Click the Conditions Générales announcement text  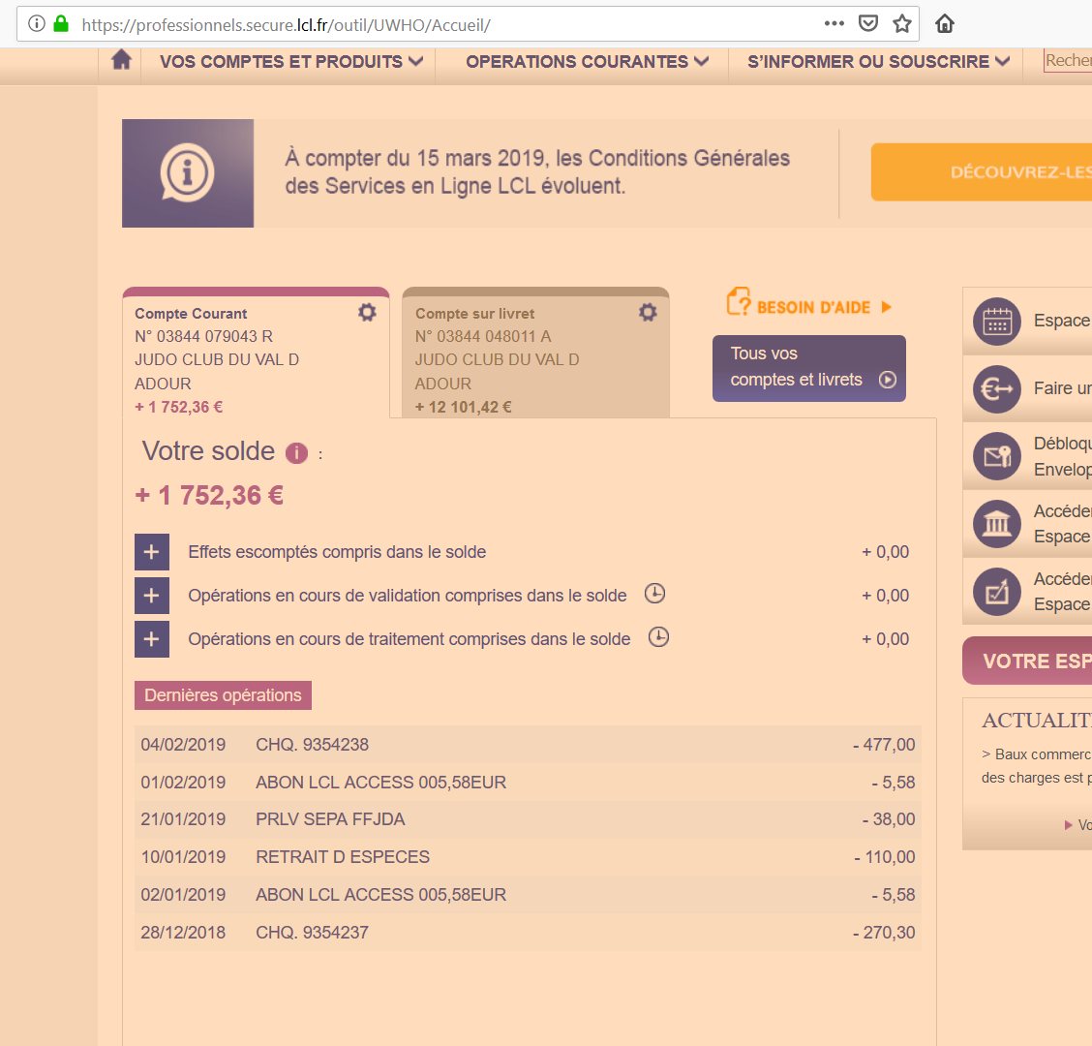pyautogui.click(x=537, y=172)
